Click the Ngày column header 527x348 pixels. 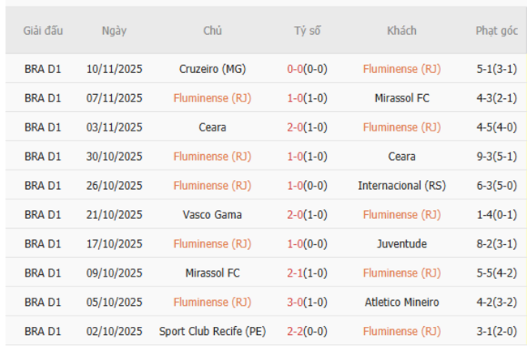114,31
